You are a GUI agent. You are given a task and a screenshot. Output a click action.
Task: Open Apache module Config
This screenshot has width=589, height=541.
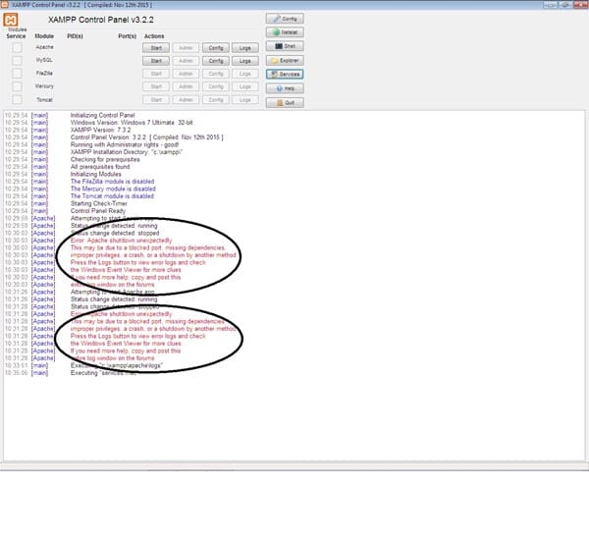tap(216, 48)
